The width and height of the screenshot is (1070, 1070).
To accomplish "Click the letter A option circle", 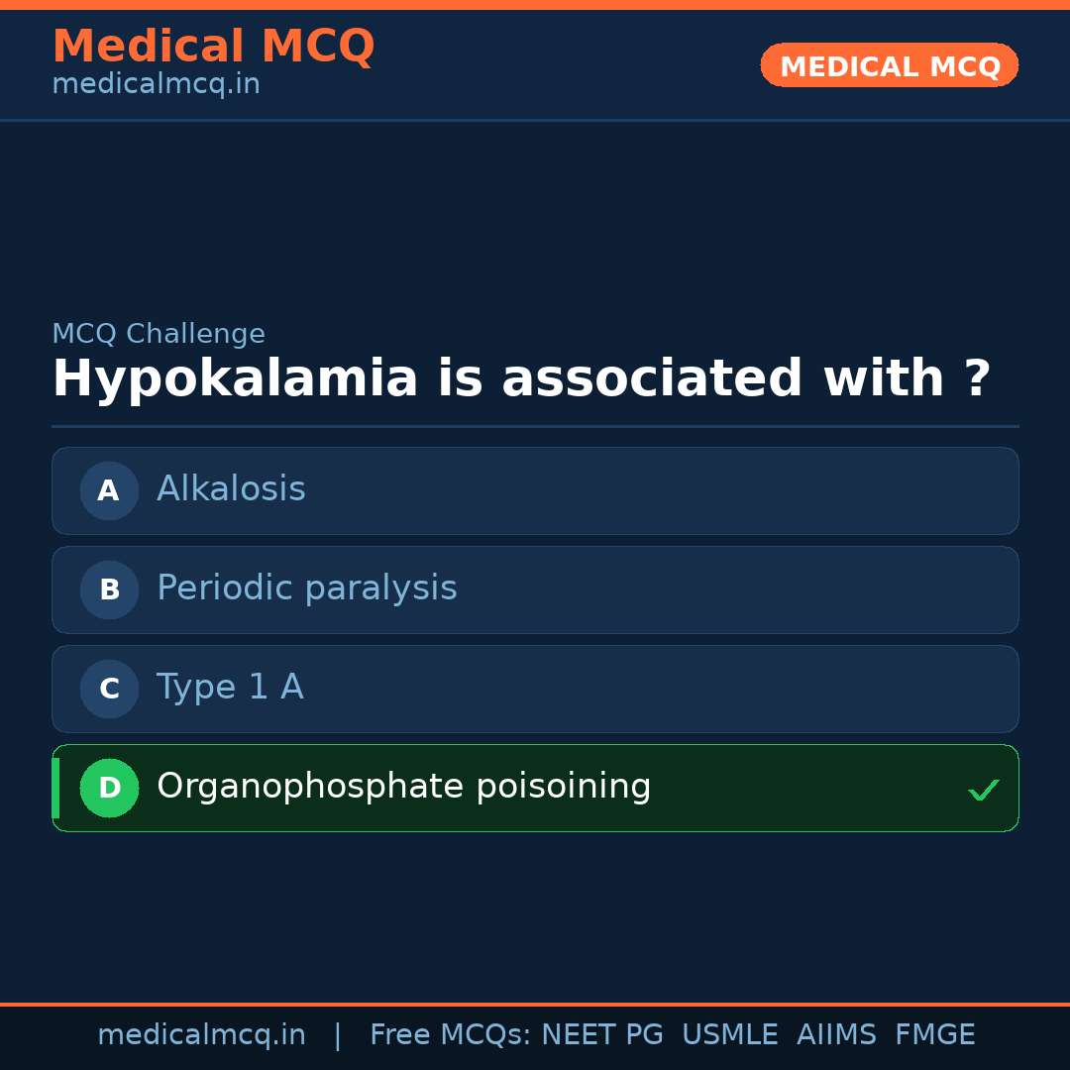I will pyautogui.click(x=109, y=490).
